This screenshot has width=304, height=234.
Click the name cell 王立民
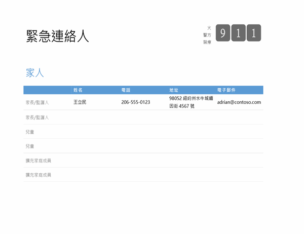(80, 102)
